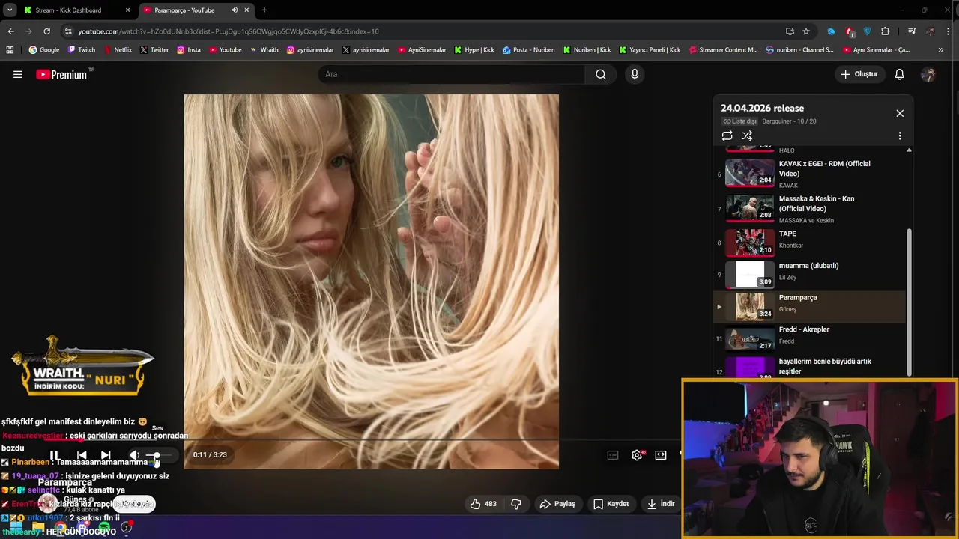Click the search magnifier button

[x=601, y=74]
